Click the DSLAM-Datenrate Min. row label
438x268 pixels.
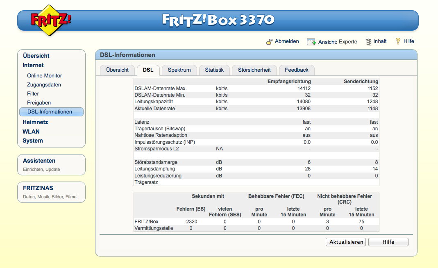coord(160,95)
